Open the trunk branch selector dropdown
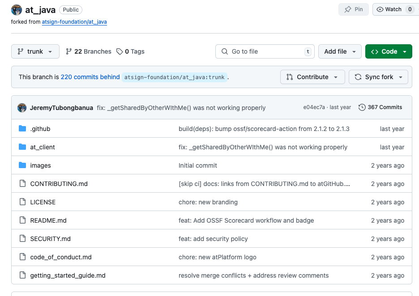419x296 pixels. pyautogui.click(x=35, y=51)
